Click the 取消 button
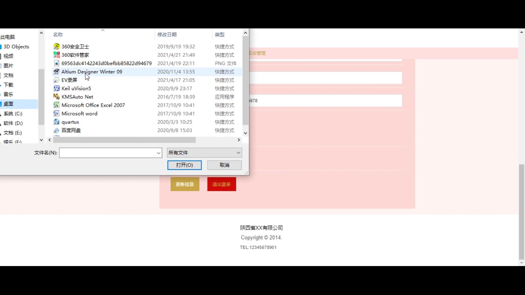Screen dimensions: 525x295 pos(224,165)
